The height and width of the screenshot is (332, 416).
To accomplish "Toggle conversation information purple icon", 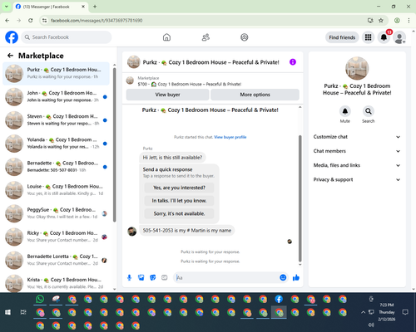I will coord(293,62).
